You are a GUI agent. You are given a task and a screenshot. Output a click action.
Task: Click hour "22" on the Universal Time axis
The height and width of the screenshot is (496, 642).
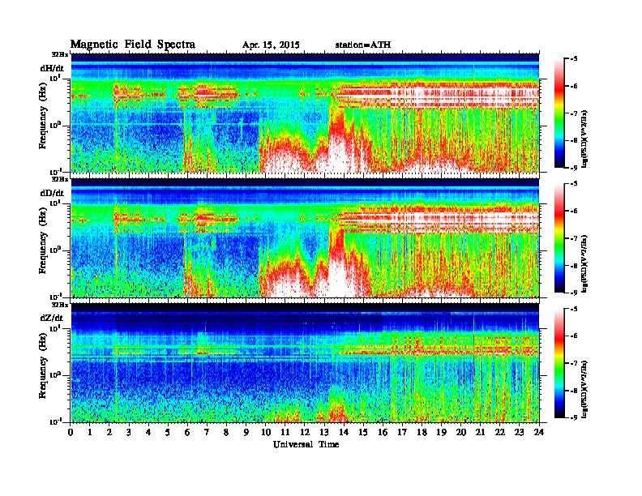500,433
